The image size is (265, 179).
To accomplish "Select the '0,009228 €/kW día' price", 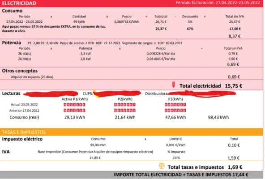I will pos(161,54).
